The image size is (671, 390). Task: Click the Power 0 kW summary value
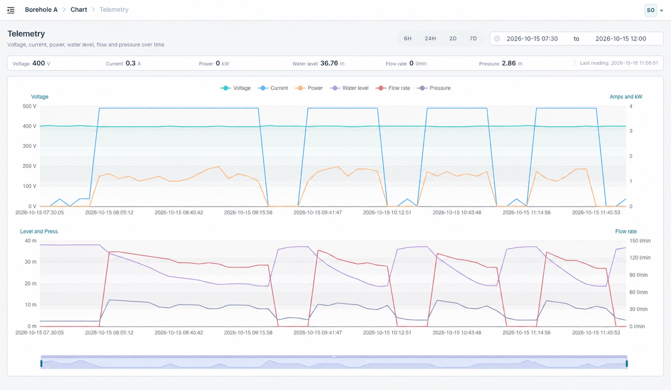pos(214,64)
